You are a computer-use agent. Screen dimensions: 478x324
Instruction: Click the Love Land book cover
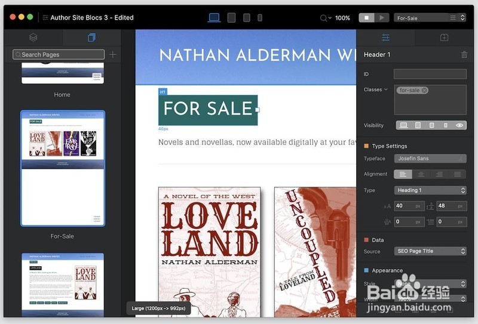(210, 252)
